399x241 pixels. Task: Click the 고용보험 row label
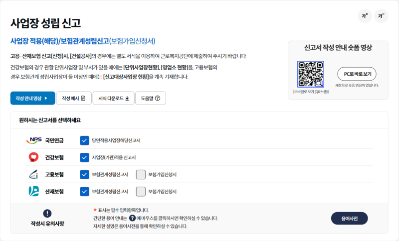(x=54, y=174)
